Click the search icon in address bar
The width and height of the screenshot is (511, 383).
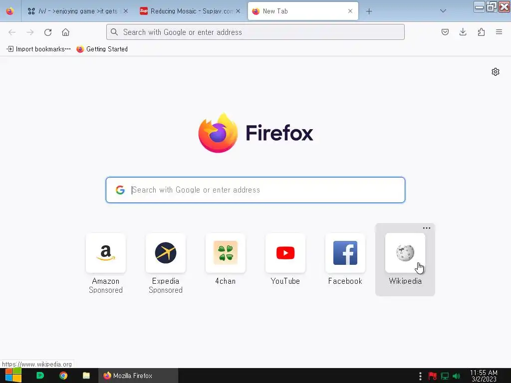point(114,32)
